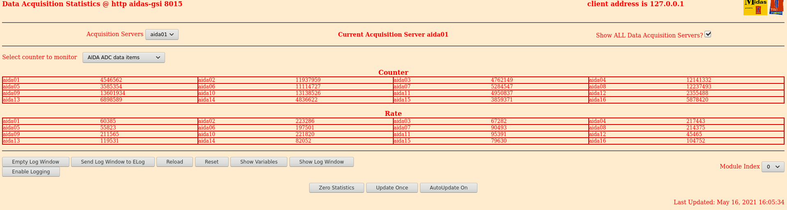
Task: Open the Acquisition Servers aida01 dropdown
Action: coord(162,35)
